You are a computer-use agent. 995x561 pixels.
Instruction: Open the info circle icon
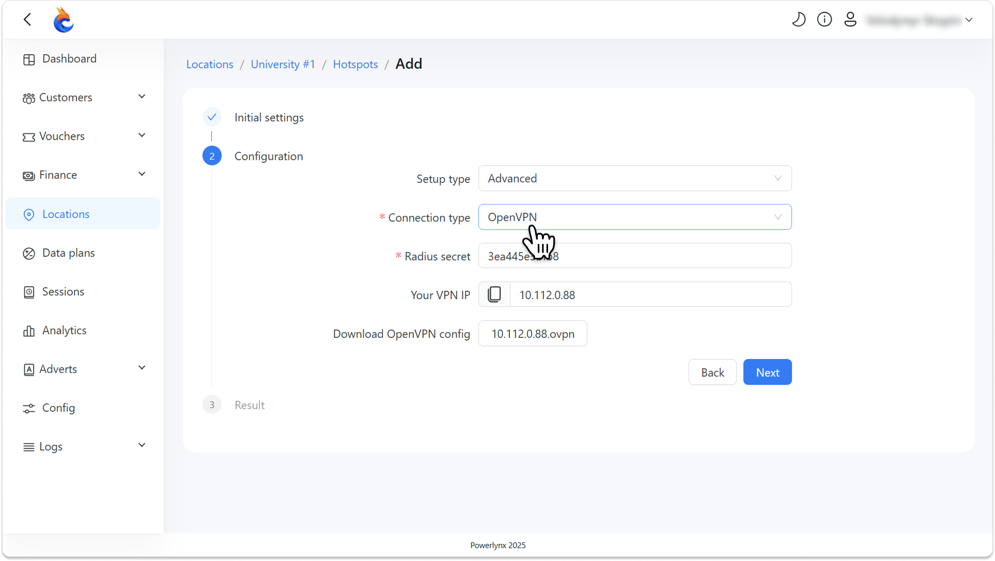[x=825, y=20]
